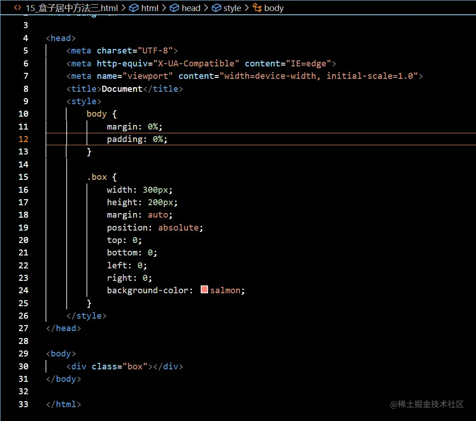Expand breadcrumb chevron after the file name

pos(123,8)
